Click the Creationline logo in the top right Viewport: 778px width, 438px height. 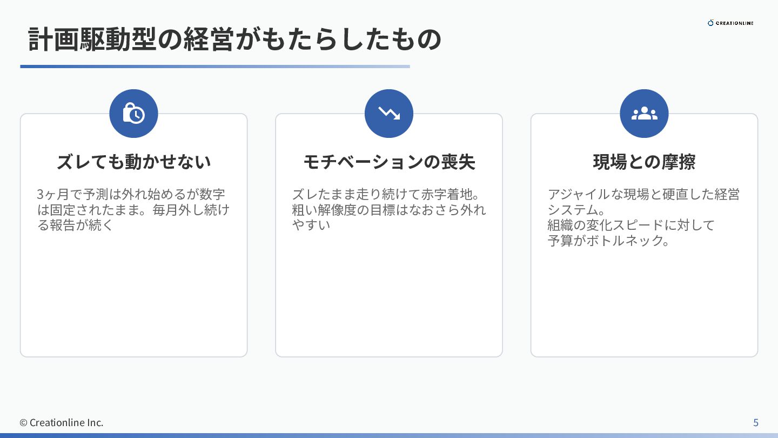coord(730,23)
